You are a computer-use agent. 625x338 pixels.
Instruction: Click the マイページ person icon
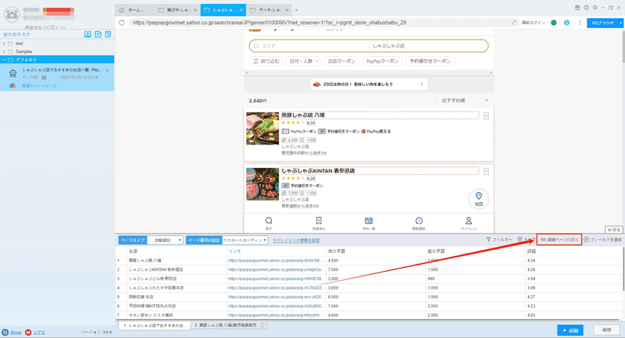tap(469, 221)
